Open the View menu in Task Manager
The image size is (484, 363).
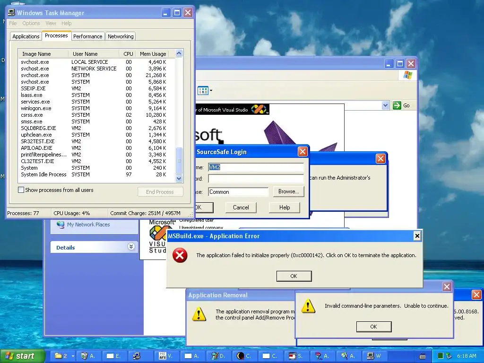coord(51,23)
